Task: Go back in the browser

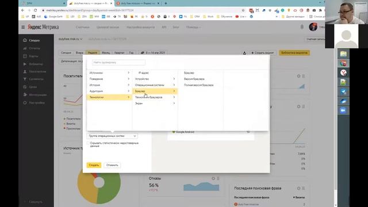Action: pos(23,10)
